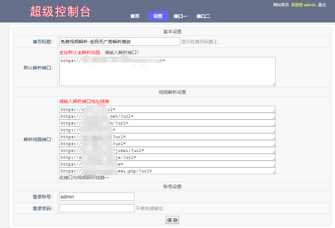Click the resize handle of the default interface textarea
Viewport: 335px width, 228px height.
(274, 84)
